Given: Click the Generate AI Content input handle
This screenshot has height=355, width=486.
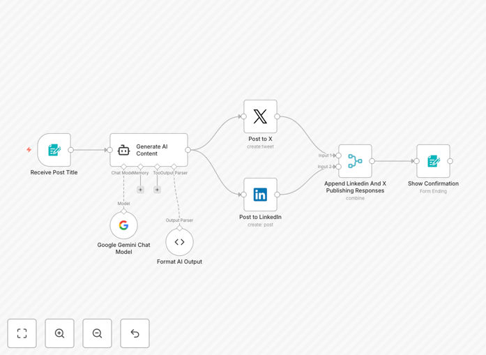Looking at the screenshot, I should (x=109, y=150).
